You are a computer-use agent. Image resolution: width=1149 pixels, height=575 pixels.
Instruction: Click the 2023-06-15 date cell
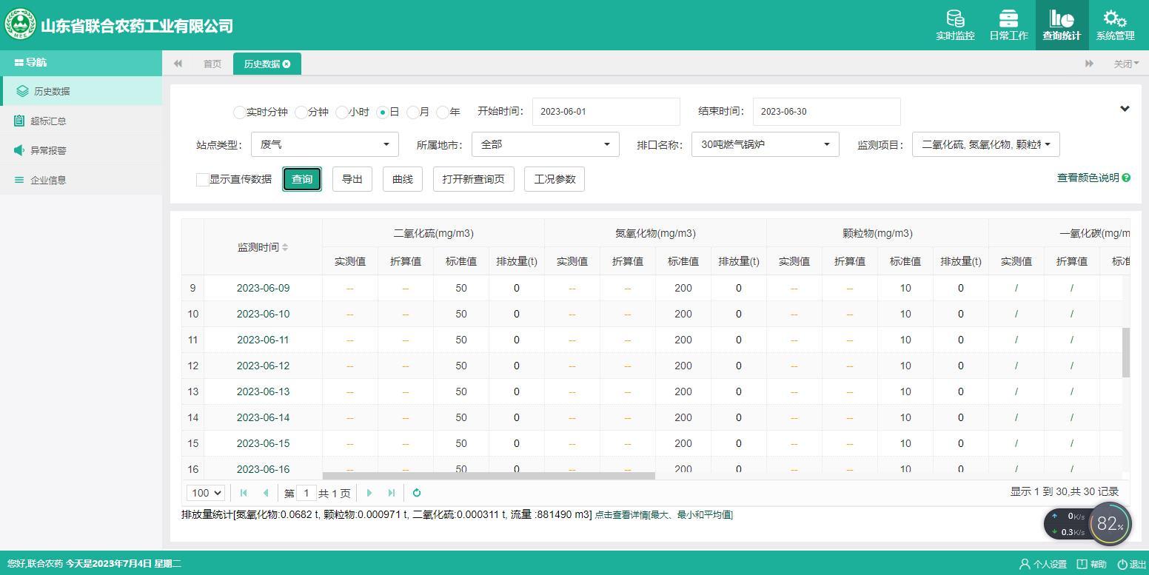[263, 443]
